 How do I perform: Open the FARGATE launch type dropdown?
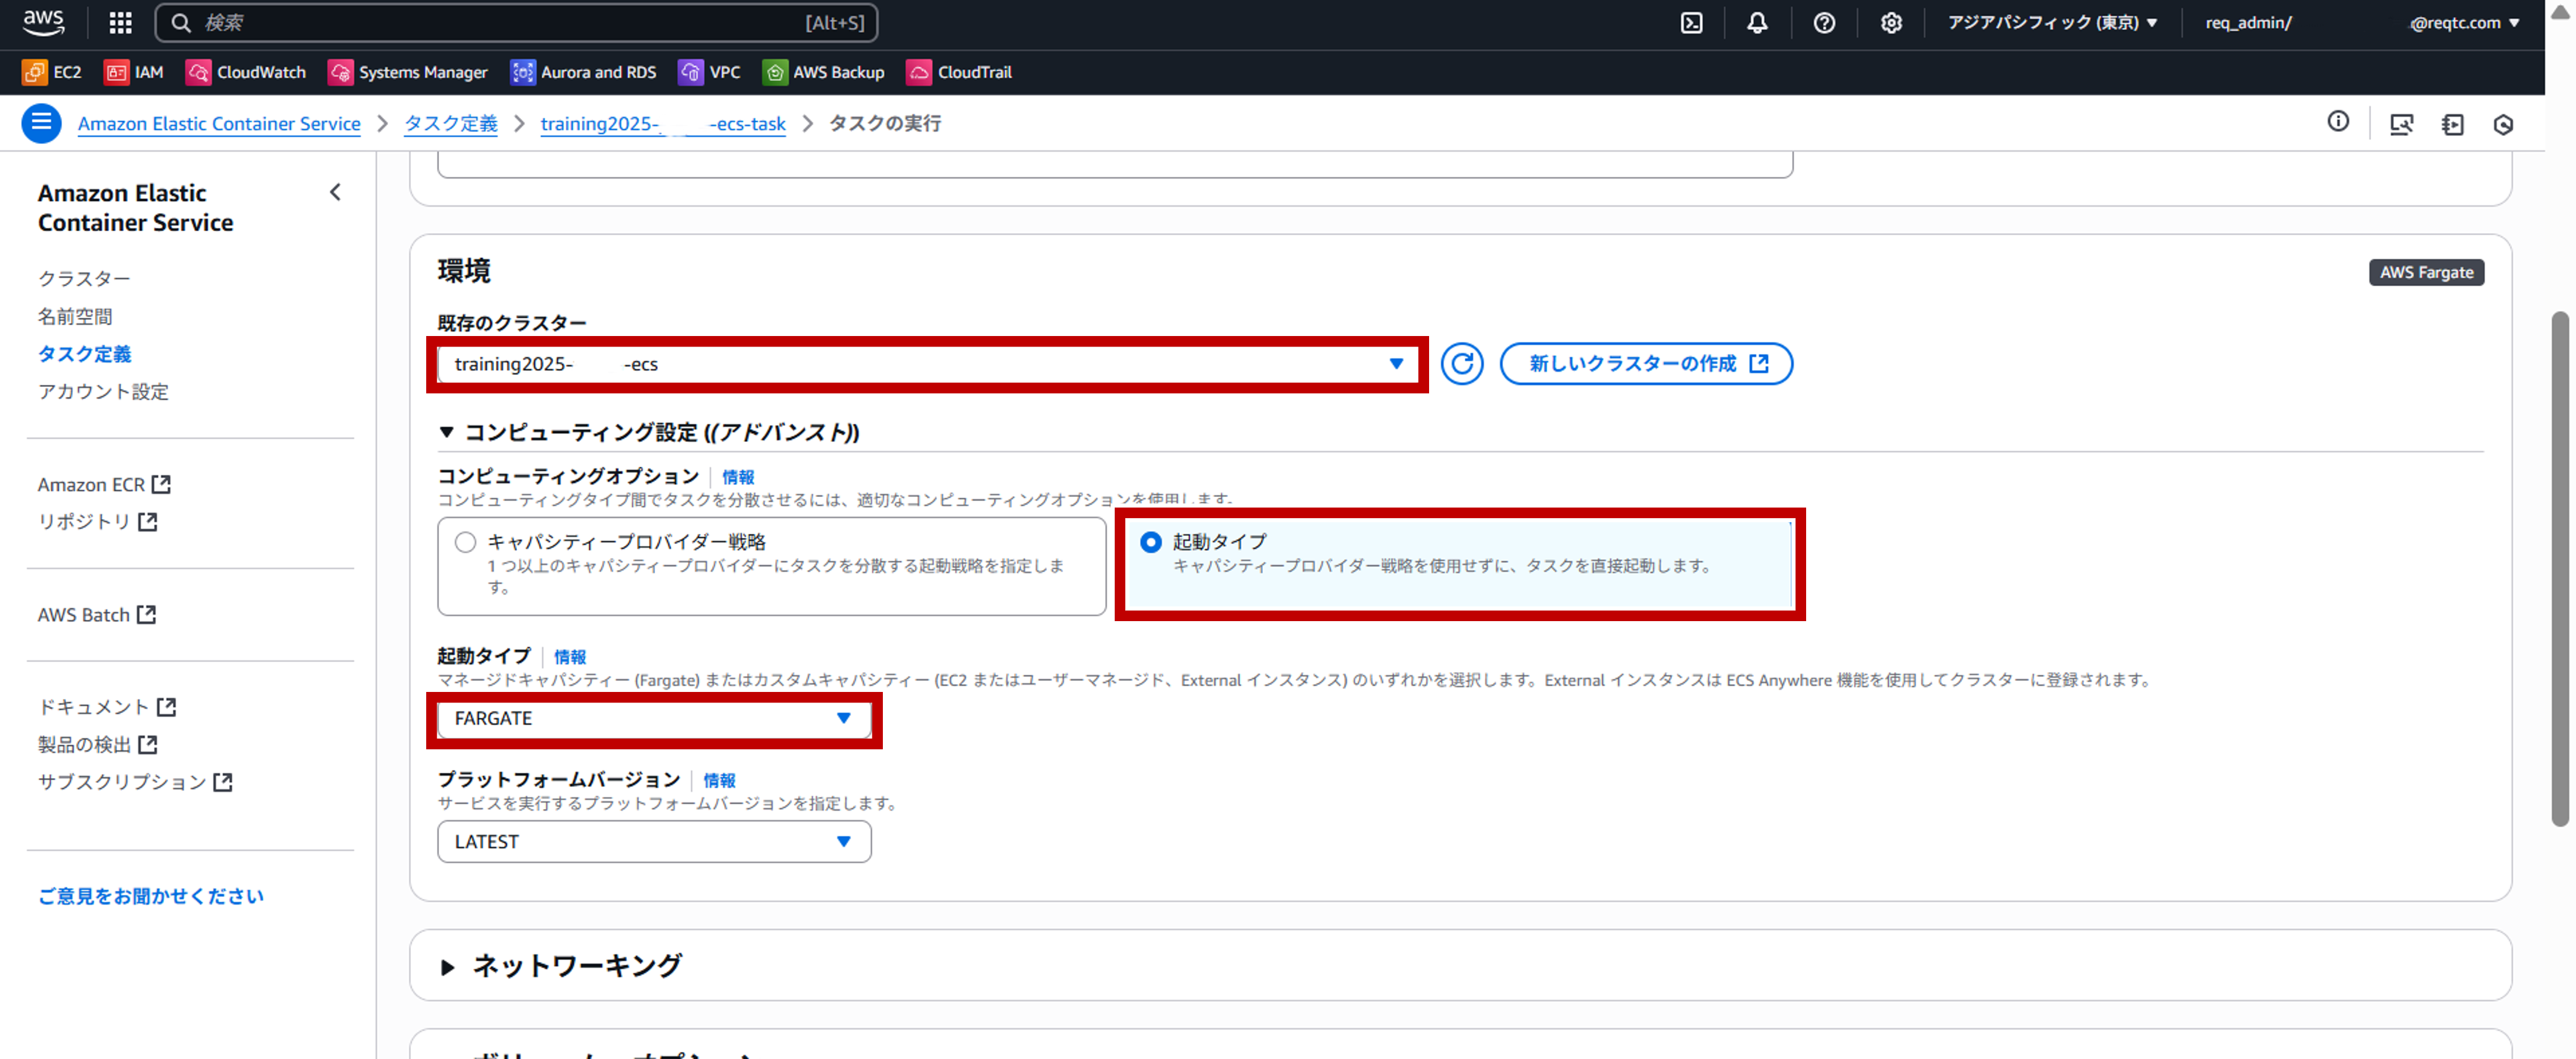click(654, 718)
